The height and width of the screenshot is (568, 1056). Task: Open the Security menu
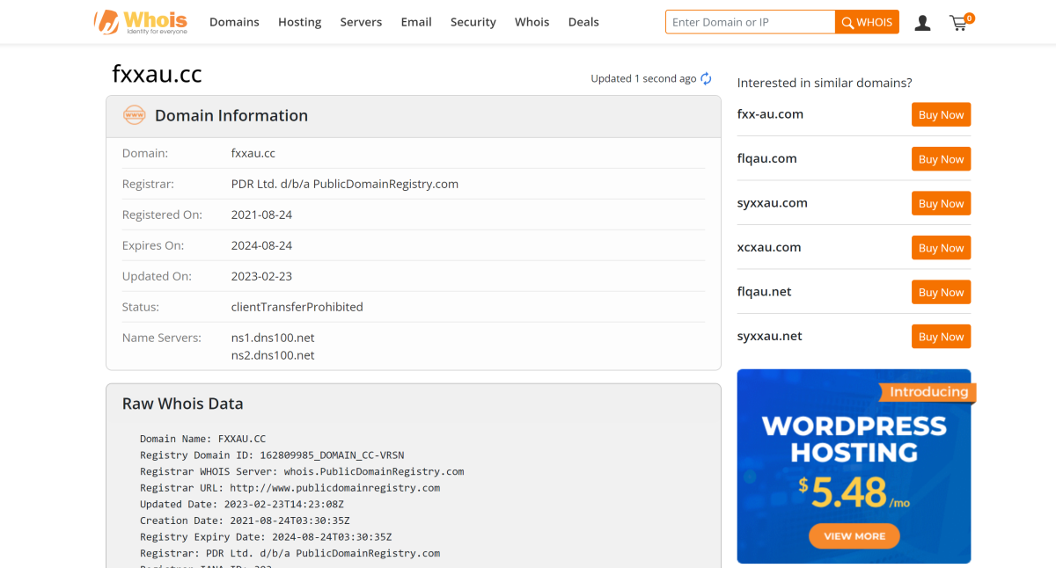click(x=473, y=22)
